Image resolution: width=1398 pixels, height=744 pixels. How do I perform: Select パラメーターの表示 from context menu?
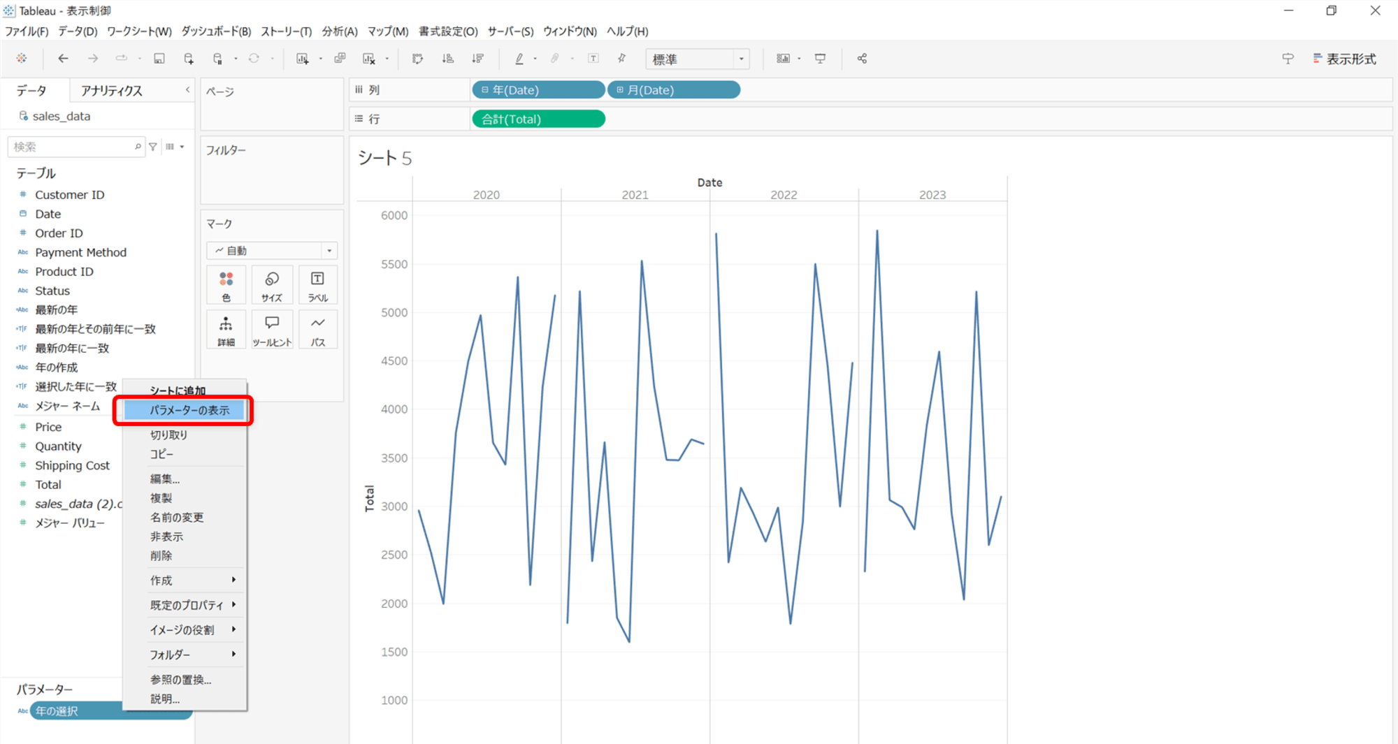coord(185,410)
